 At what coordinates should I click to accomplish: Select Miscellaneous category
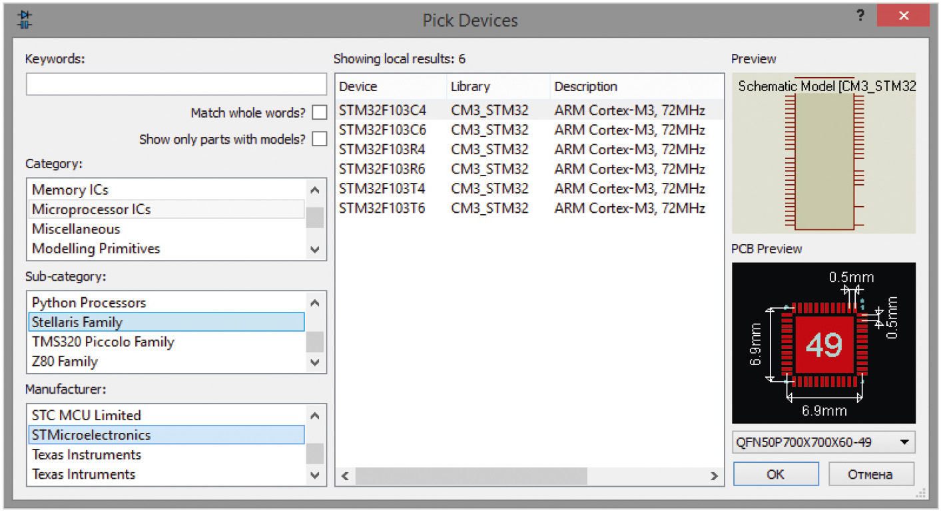click(166, 229)
